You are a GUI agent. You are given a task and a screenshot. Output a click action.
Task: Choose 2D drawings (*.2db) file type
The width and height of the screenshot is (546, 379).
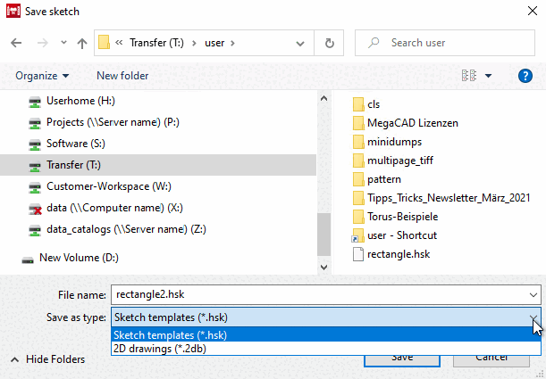325,349
